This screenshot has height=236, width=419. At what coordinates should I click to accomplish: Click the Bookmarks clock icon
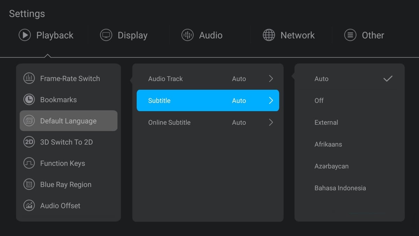pyautogui.click(x=29, y=100)
